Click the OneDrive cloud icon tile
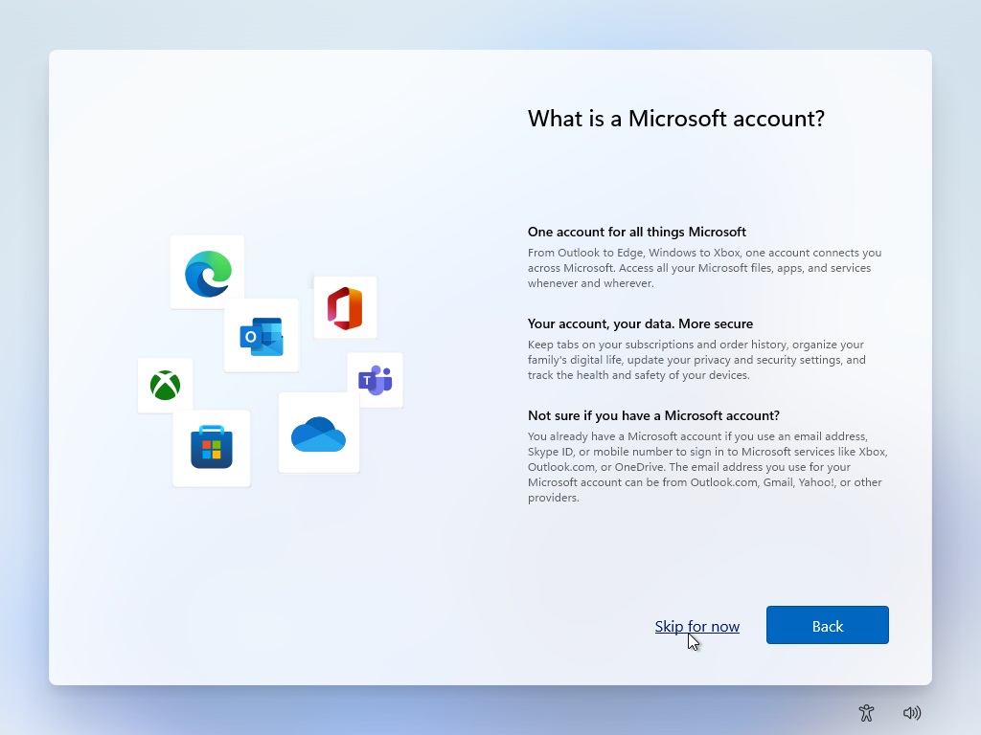This screenshot has width=981, height=735. point(319,433)
